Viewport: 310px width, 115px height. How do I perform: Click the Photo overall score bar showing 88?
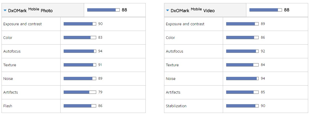[x=104, y=10]
